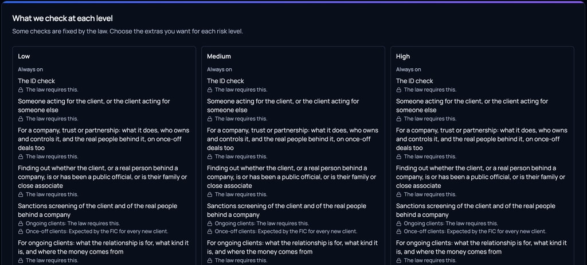Click lock icon below company ownership check in High column
Viewport: 587px width, 265px height.
click(x=399, y=157)
